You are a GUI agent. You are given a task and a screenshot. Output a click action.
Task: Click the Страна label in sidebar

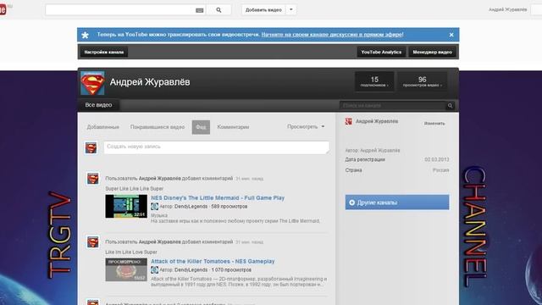(354, 170)
